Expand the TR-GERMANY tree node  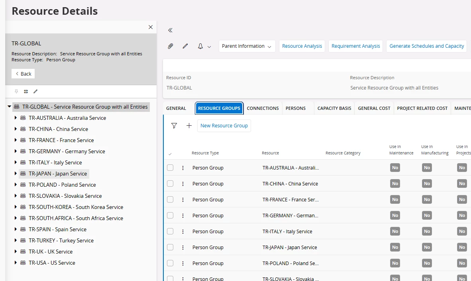tap(16, 151)
